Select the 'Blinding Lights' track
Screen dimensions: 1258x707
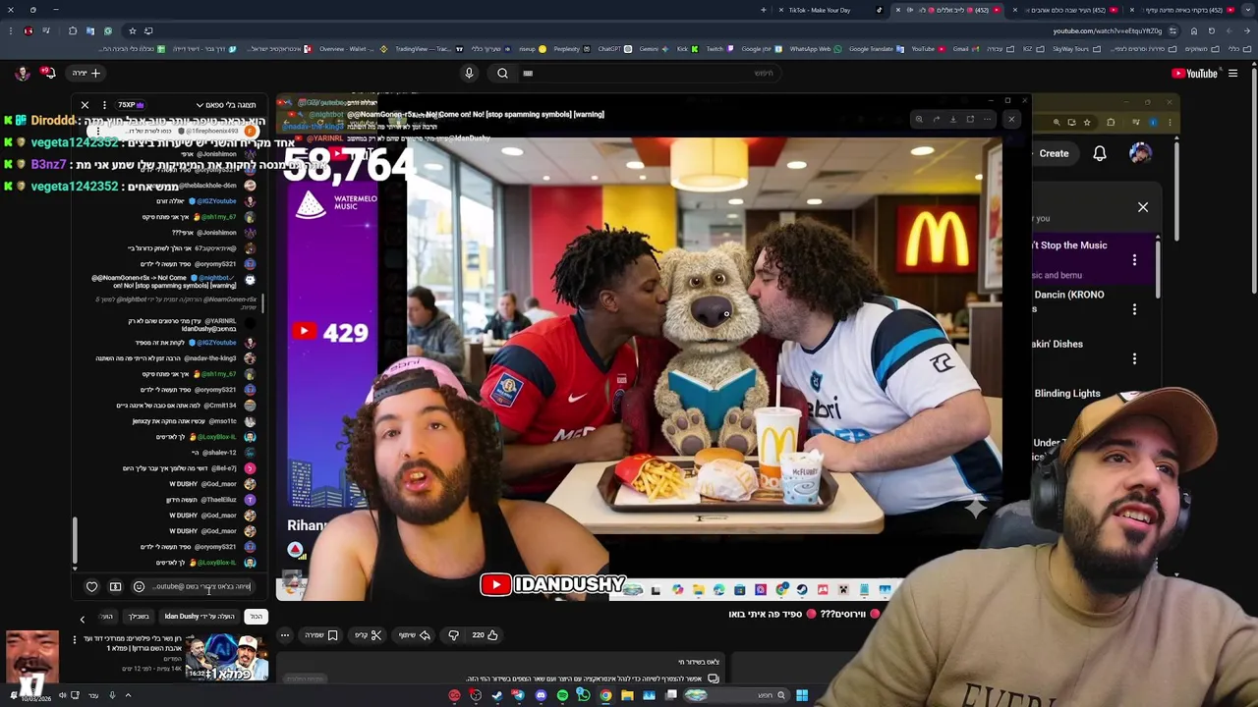1067,394
